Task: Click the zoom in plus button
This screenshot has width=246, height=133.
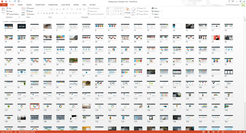Action: (236, 132)
